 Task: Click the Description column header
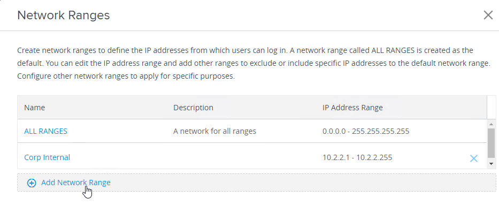click(193, 108)
